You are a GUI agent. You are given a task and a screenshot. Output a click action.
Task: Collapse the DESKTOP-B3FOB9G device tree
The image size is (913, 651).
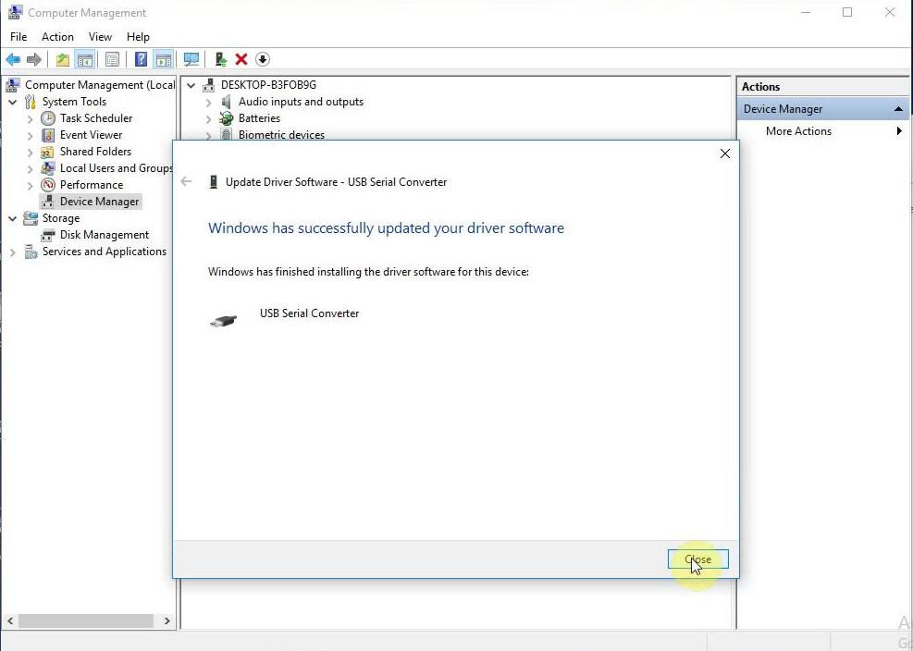[191, 85]
